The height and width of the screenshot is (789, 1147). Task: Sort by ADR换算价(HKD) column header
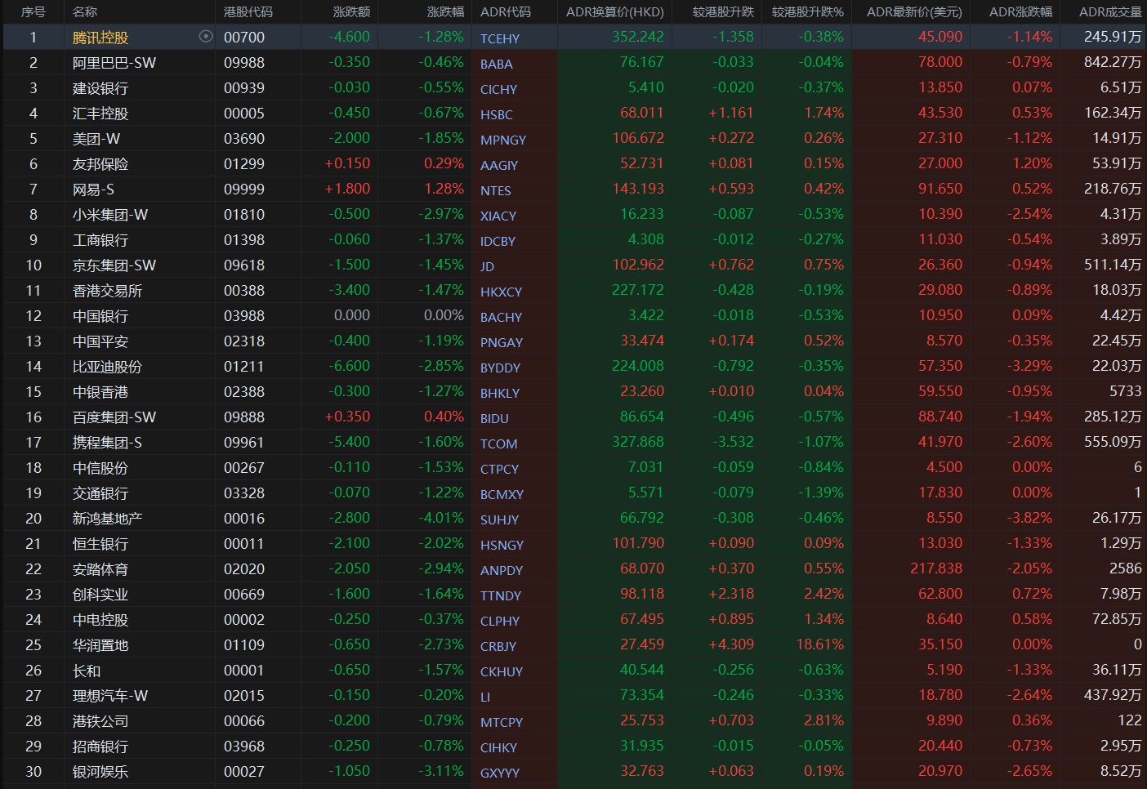[x=615, y=12]
